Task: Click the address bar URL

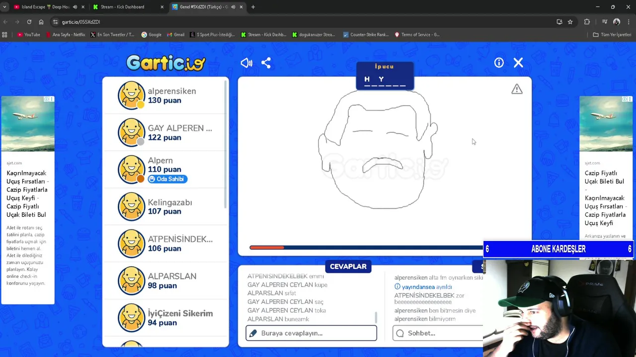Action: (x=81, y=22)
